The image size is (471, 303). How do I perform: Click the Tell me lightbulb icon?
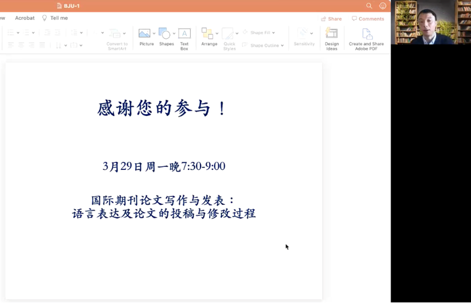[x=44, y=18]
